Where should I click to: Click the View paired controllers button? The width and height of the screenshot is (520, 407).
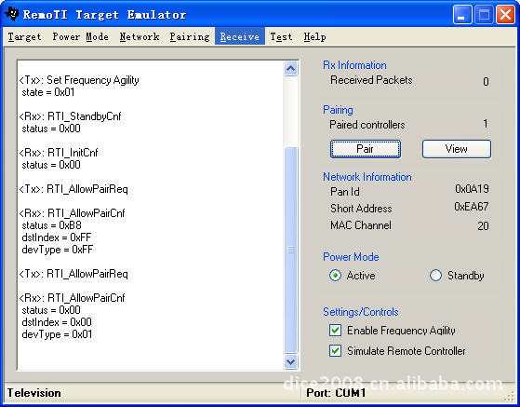(x=457, y=149)
